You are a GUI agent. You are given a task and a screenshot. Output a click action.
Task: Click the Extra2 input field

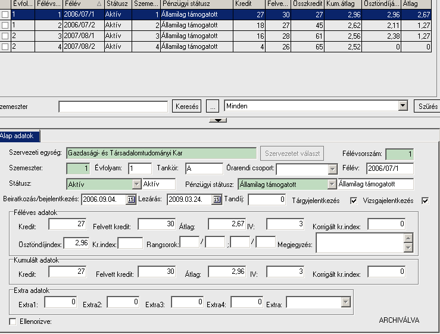pyautogui.click(x=123, y=302)
